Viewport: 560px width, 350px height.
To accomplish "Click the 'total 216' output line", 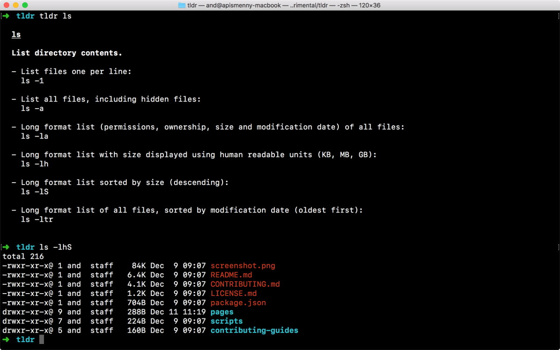I will pos(23,256).
